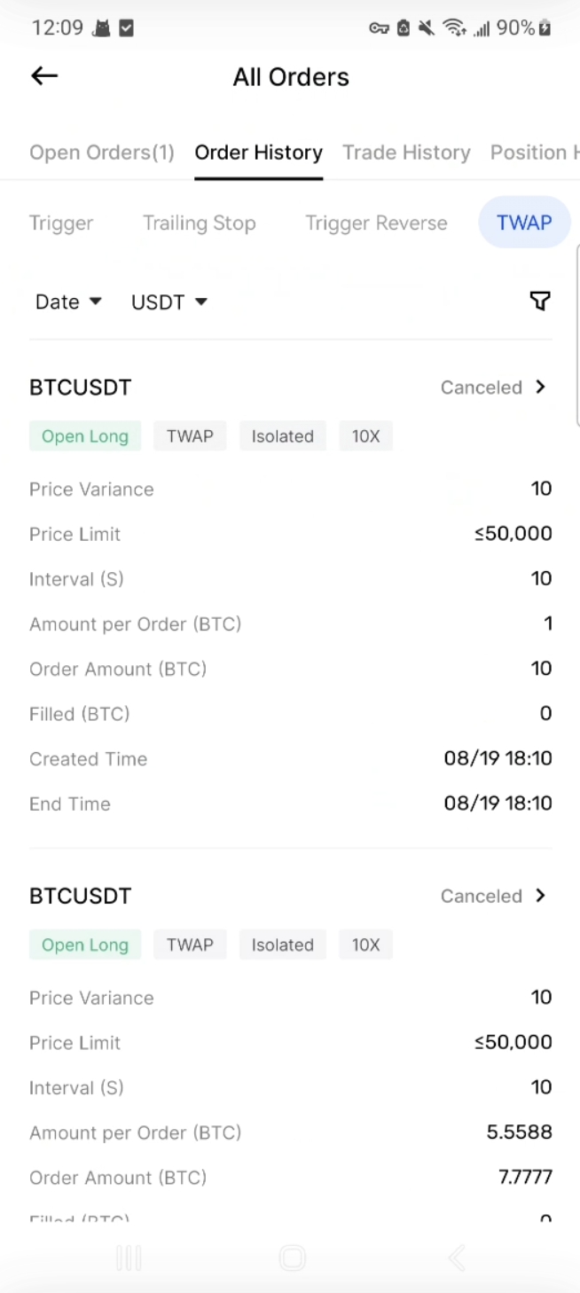The image size is (580, 1293).
Task: Open the order filter funnel icon
Action: 539,302
